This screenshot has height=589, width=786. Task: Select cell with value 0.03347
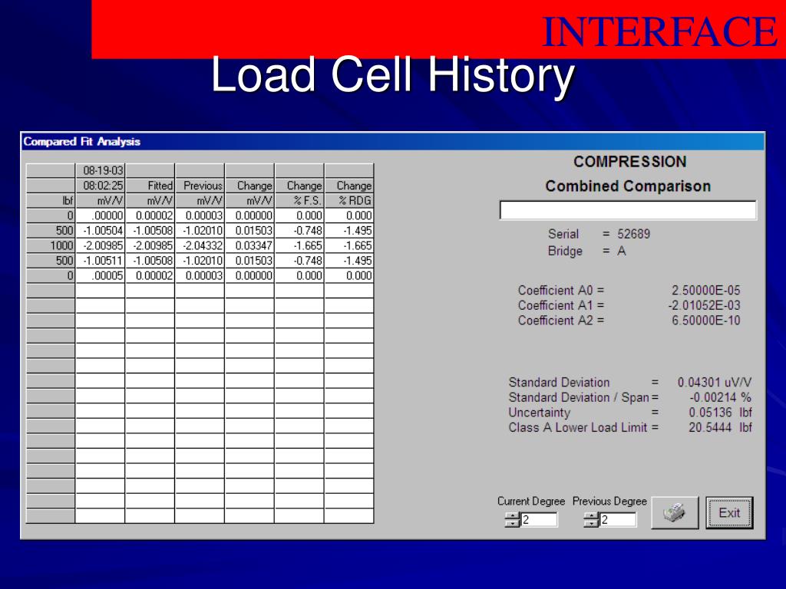tap(249, 245)
